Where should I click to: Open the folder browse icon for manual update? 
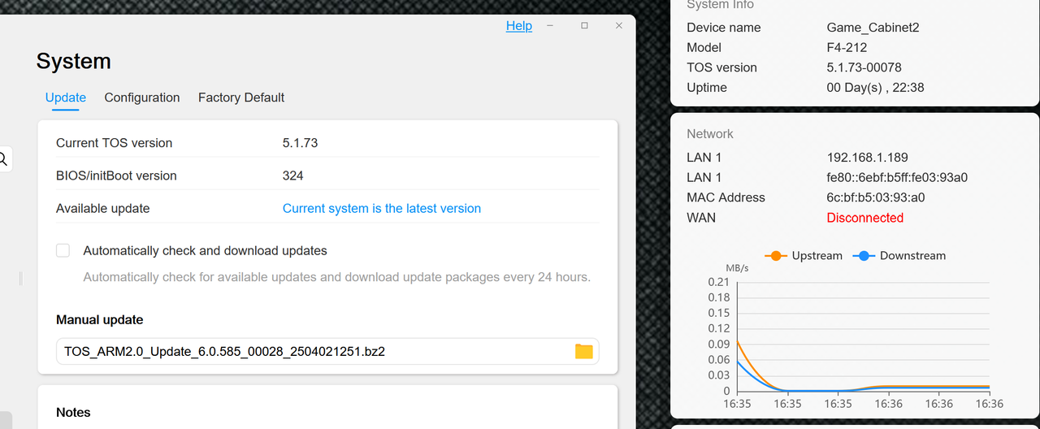tap(583, 351)
